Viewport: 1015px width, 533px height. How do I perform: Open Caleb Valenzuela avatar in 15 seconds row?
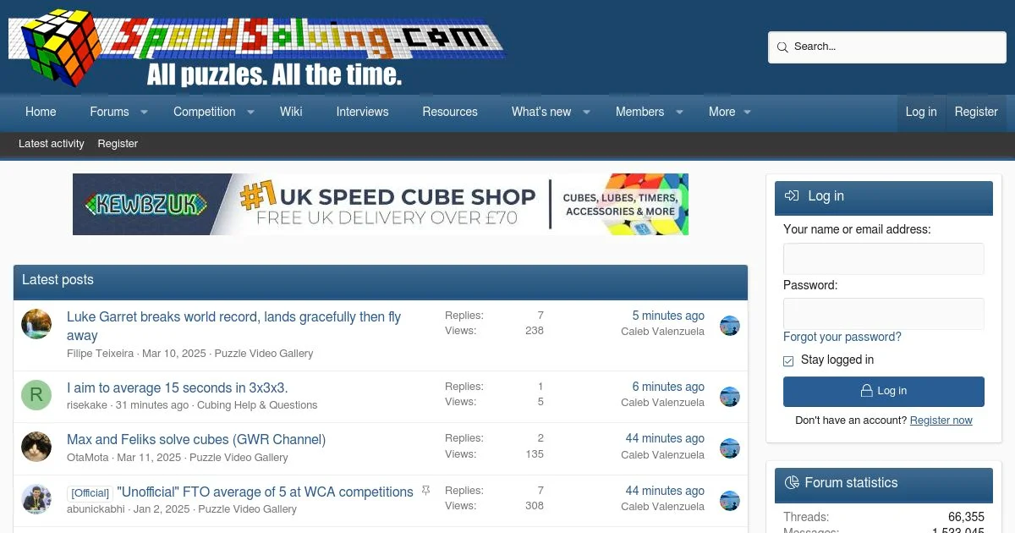[730, 397]
